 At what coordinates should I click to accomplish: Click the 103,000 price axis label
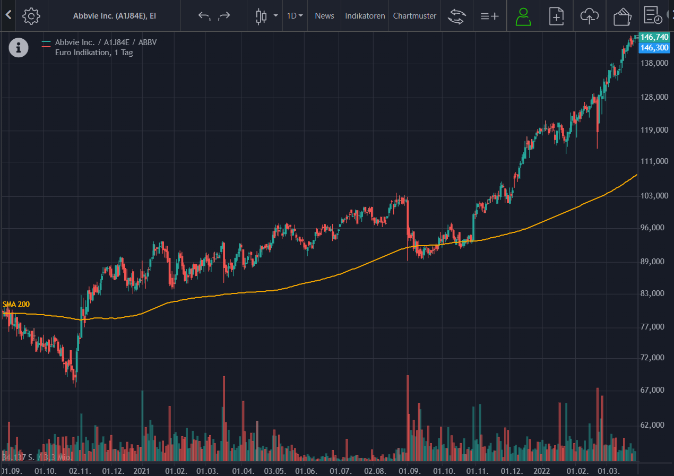coord(654,195)
